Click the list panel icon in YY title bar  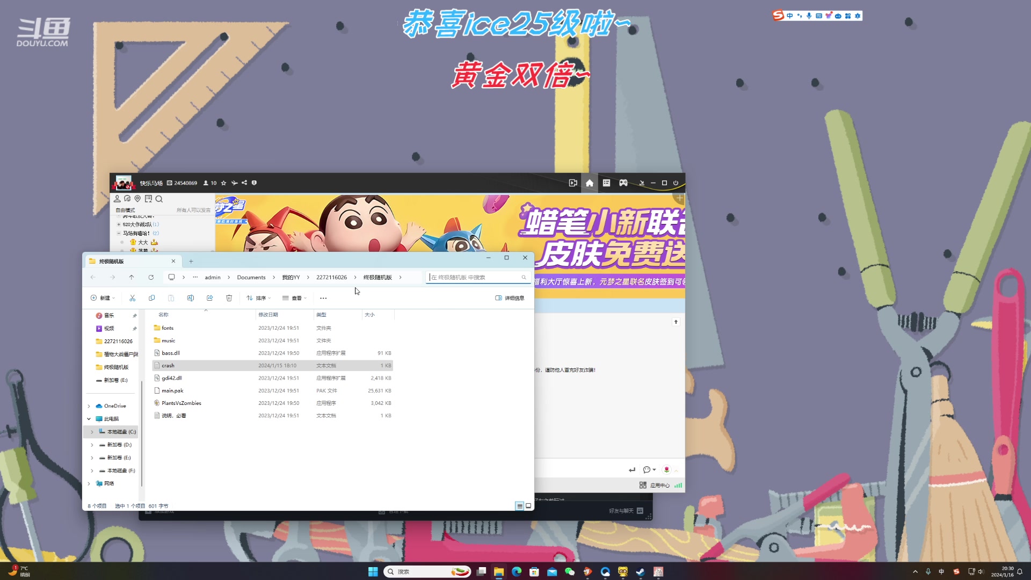coord(606,183)
